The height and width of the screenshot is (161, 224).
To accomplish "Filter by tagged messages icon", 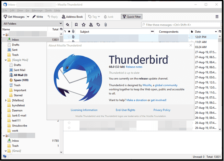I will coord(98,25).
